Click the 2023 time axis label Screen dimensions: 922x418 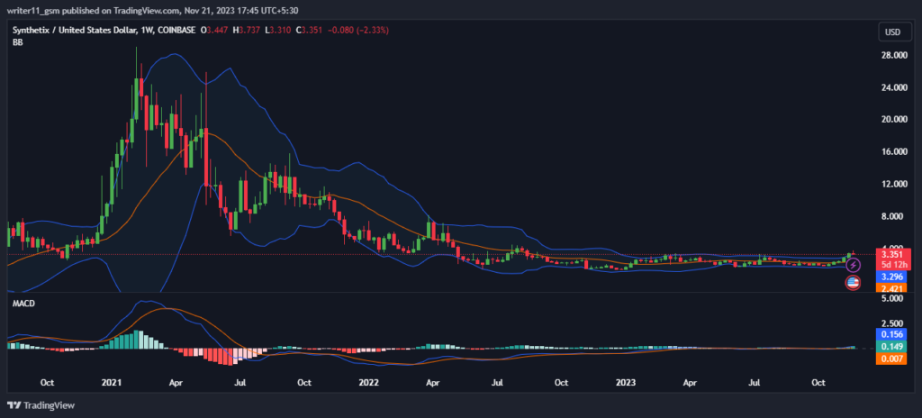point(625,383)
